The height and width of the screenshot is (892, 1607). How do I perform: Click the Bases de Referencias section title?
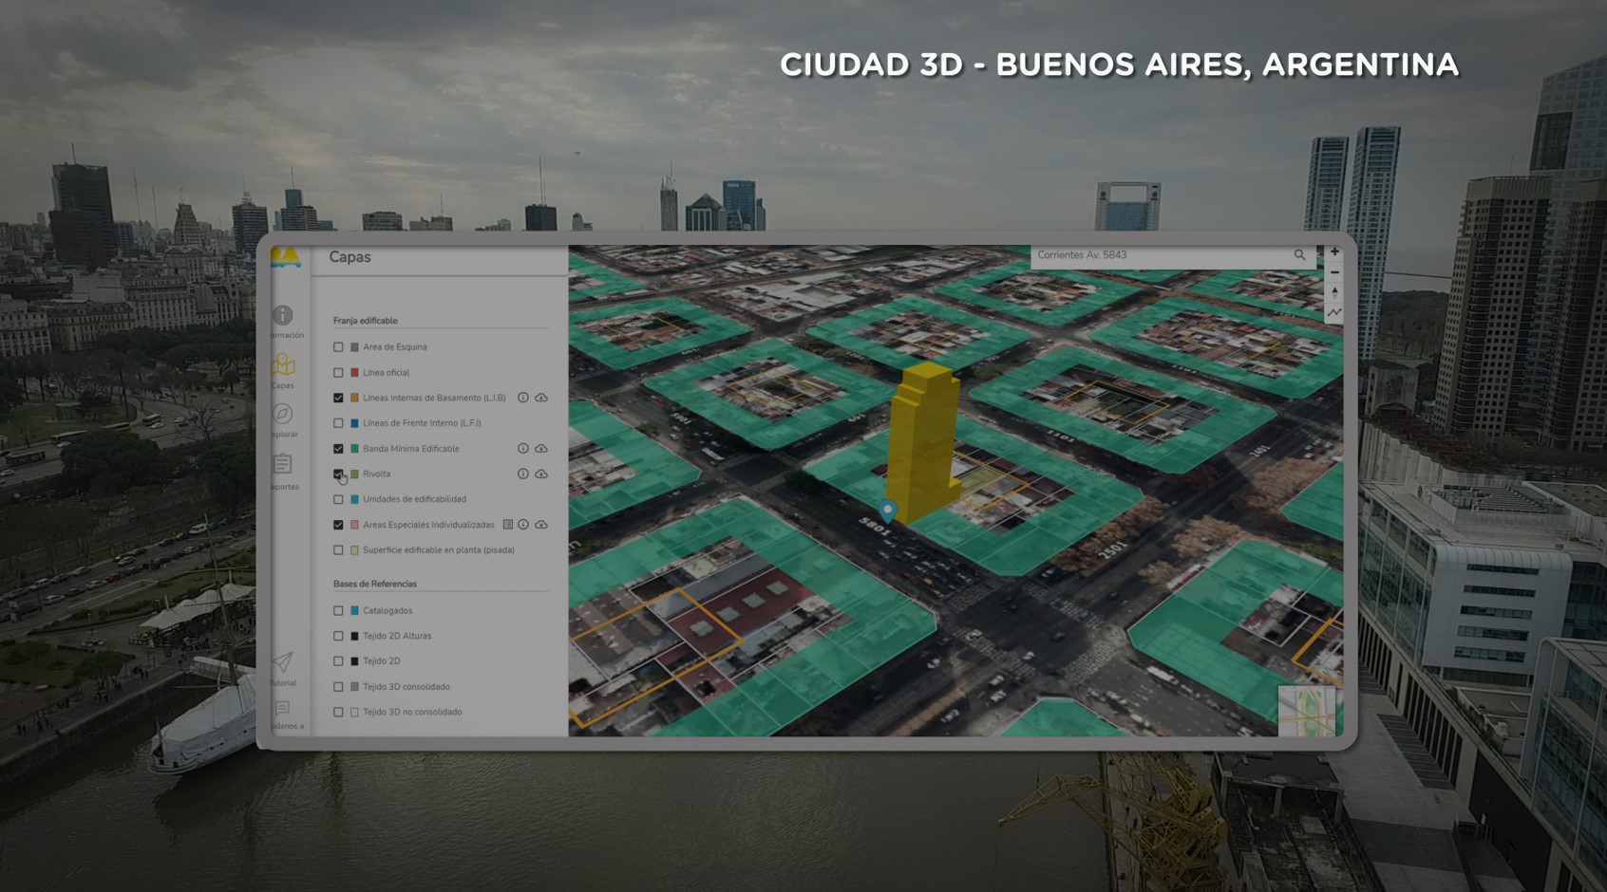[x=375, y=584]
